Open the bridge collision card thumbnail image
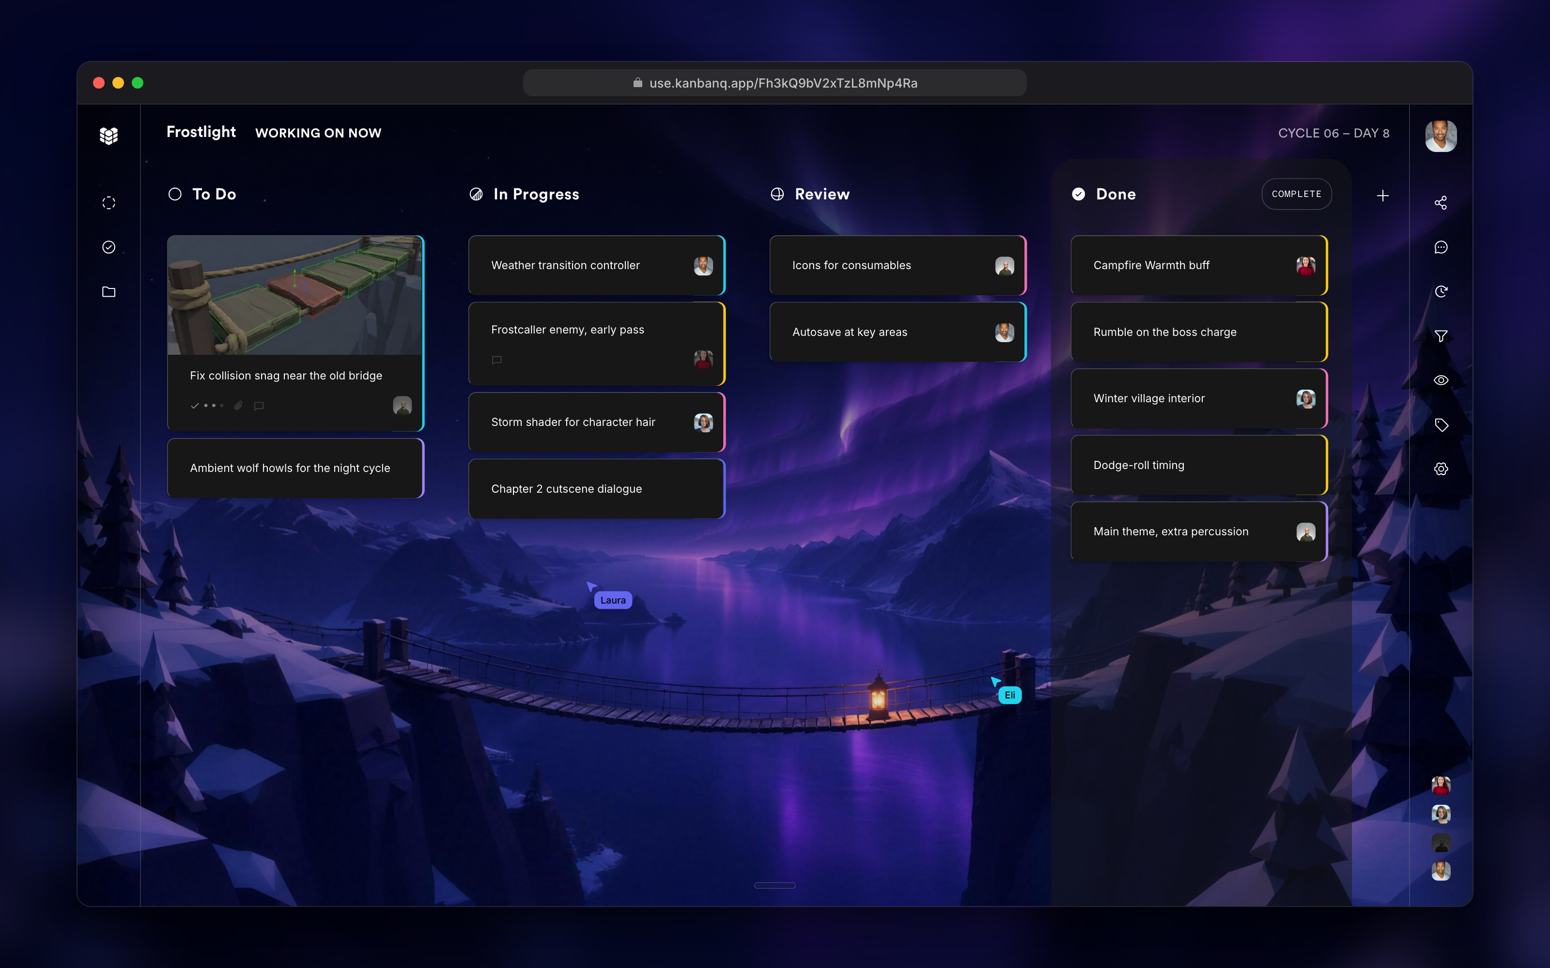The width and height of the screenshot is (1550, 968). pyautogui.click(x=294, y=295)
